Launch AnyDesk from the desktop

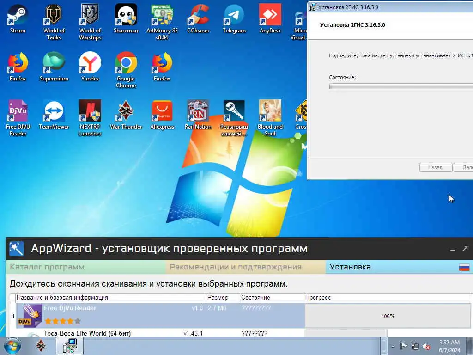270,18
